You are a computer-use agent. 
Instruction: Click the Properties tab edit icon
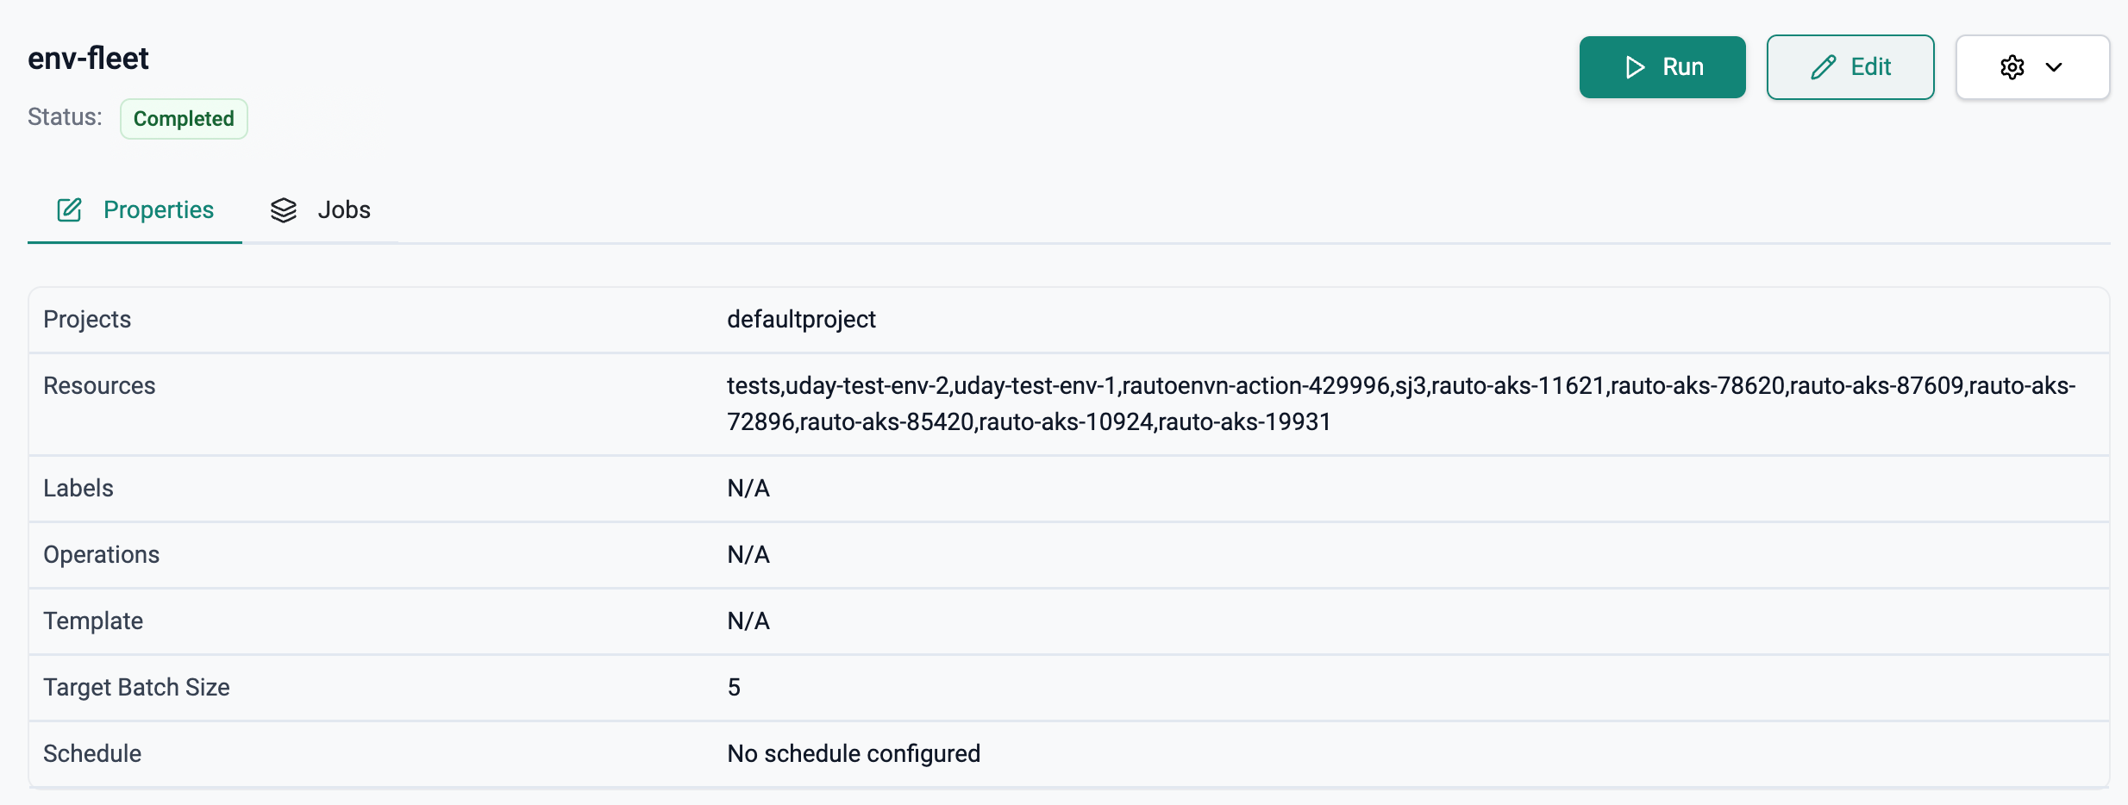coord(69,209)
